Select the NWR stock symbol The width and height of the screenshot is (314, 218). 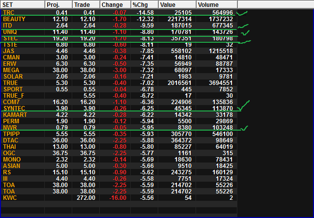coord(10,128)
